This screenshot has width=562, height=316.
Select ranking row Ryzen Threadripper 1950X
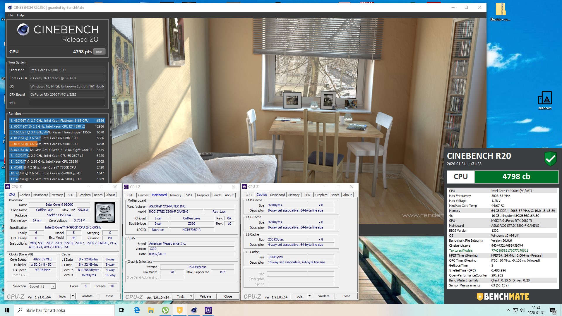tap(57, 132)
